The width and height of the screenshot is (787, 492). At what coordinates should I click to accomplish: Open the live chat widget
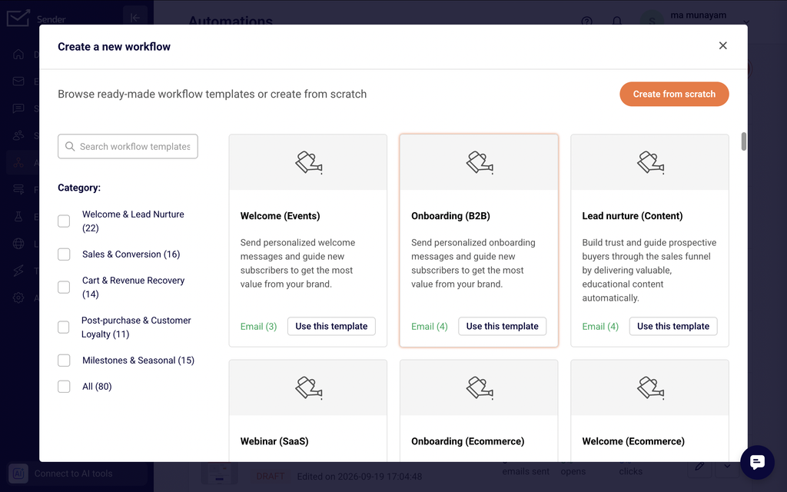coord(757,462)
